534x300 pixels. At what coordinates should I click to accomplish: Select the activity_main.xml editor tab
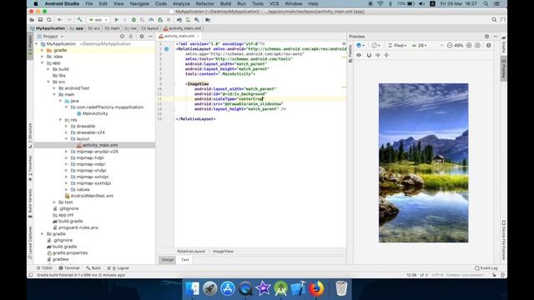pos(179,36)
